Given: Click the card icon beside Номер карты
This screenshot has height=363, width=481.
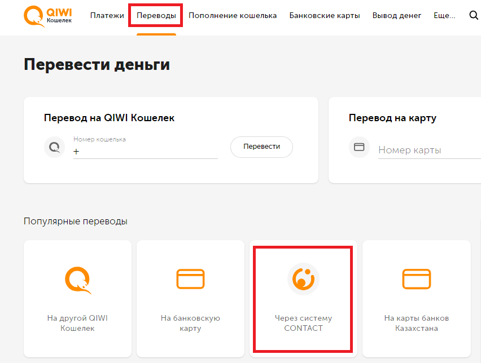Looking at the screenshot, I should (x=359, y=147).
